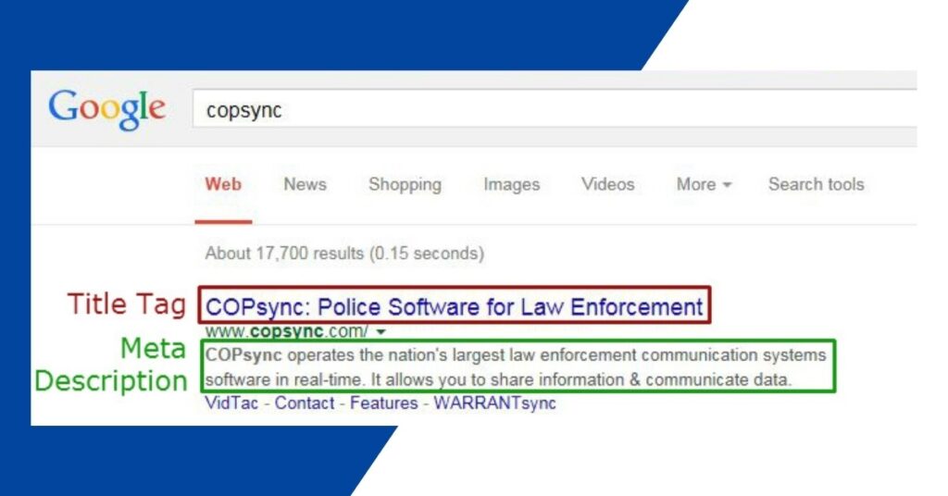This screenshot has height=496, width=948.
Task: Open the WARRANTsync sitelink
Action: (494, 403)
